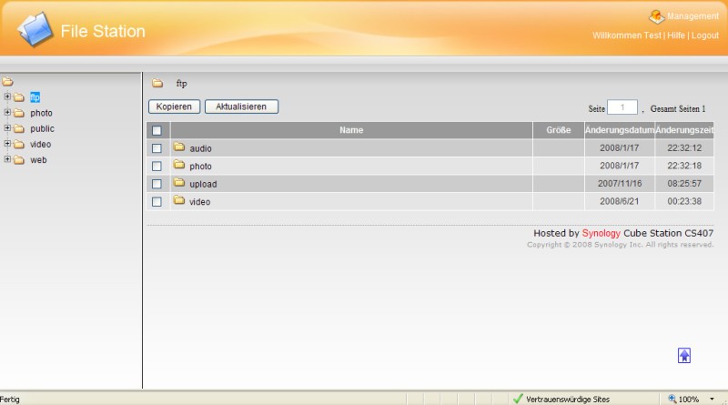Click the upload folder icon in list
728x405 pixels.
click(x=179, y=183)
